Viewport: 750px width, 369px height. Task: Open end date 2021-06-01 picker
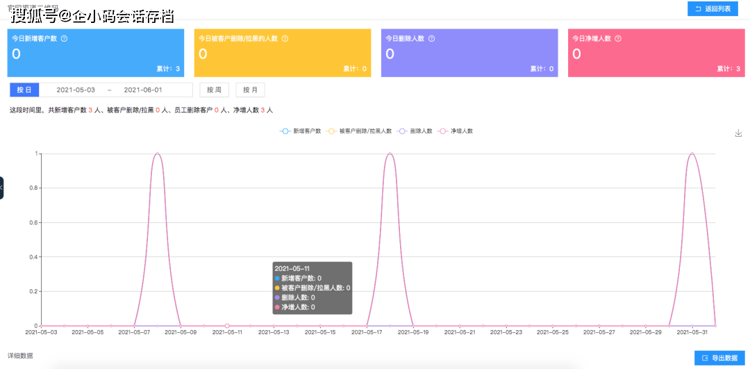pos(143,90)
